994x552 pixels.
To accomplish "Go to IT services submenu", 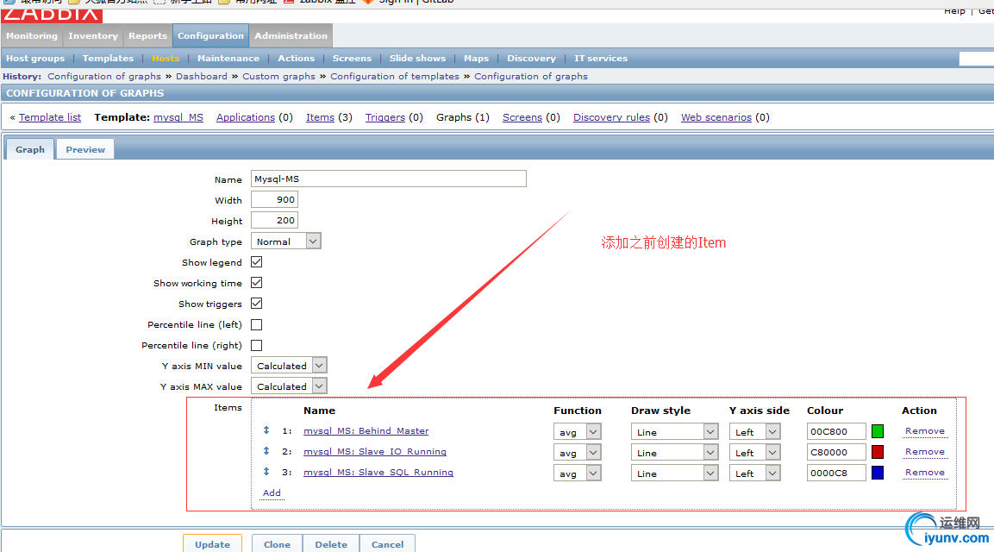I will (x=601, y=58).
